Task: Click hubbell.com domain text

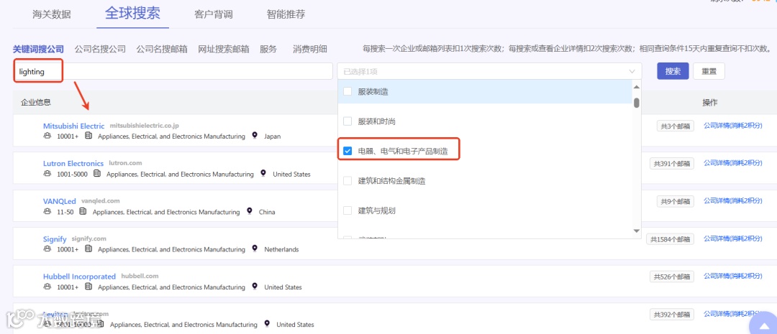Action: pyautogui.click(x=140, y=276)
